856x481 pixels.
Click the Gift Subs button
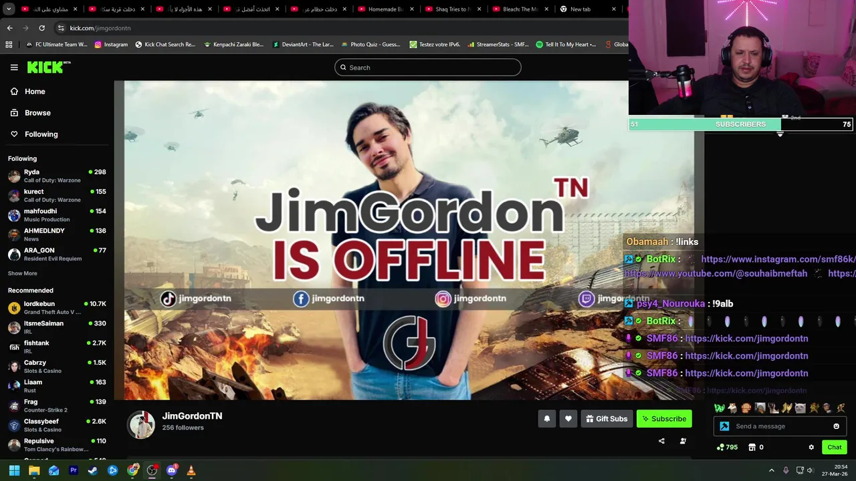(607, 419)
